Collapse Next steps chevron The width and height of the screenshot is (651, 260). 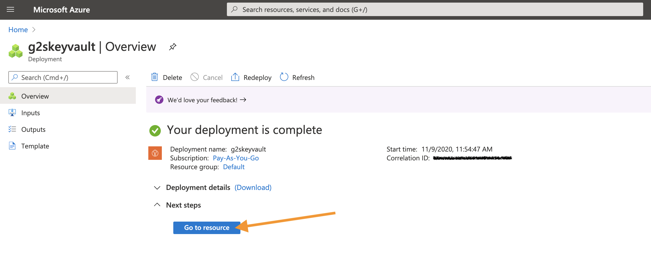coord(157,205)
